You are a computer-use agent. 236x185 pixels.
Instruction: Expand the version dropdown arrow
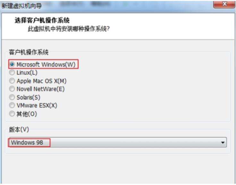click(x=223, y=142)
